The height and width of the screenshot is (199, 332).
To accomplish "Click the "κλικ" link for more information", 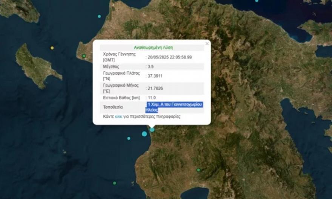I will [x=118, y=117].
